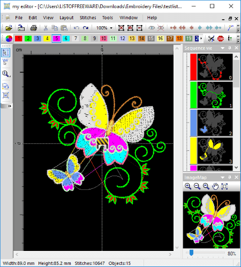The height and width of the screenshot is (267, 241).
Task: Click the Print icon in toolbar
Action: pos(33,28)
